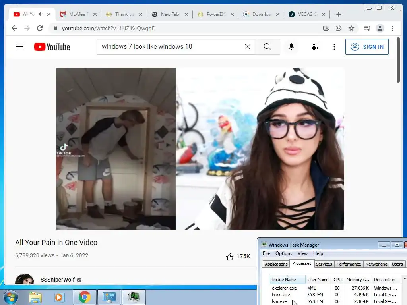Close the New Tab tab
This screenshot has width=407, height=305.
click(x=186, y=14)
